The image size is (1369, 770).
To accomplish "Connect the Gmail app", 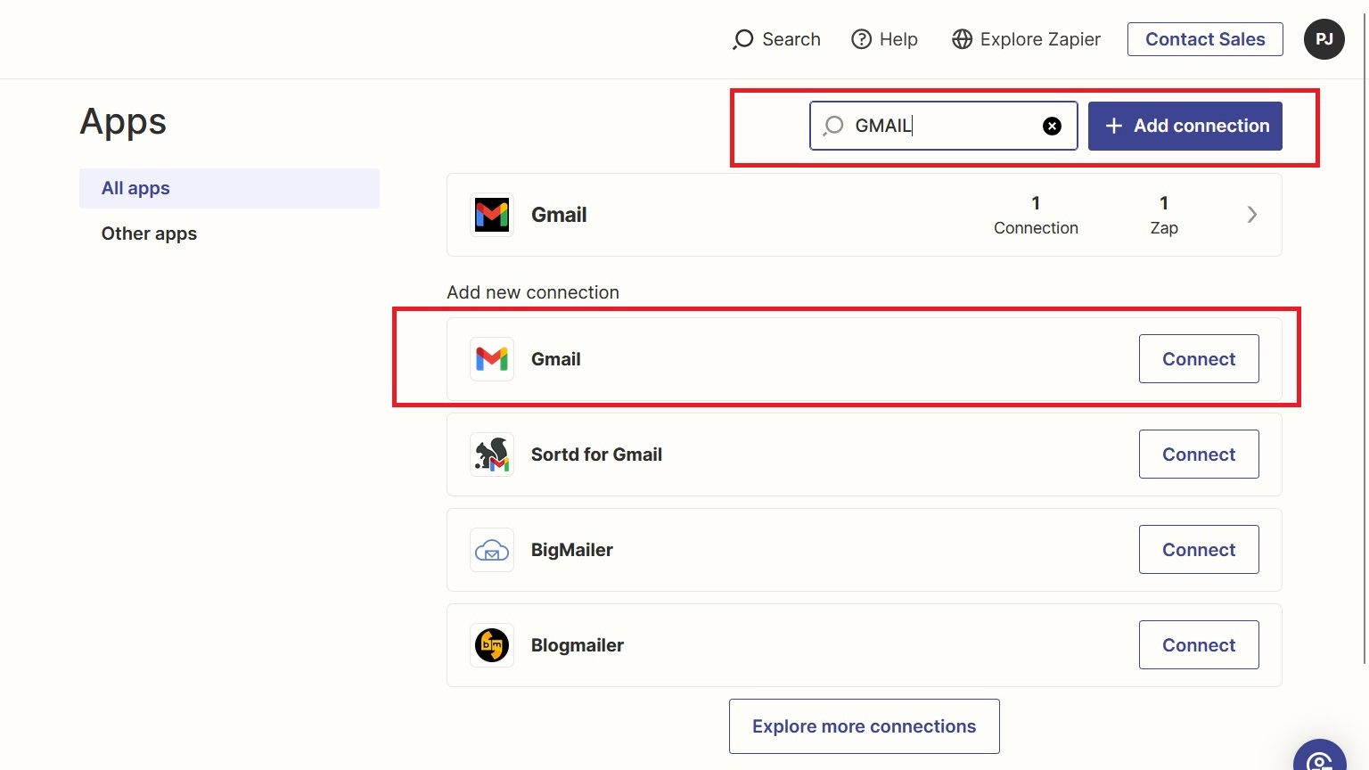I will pos(1198,359).
